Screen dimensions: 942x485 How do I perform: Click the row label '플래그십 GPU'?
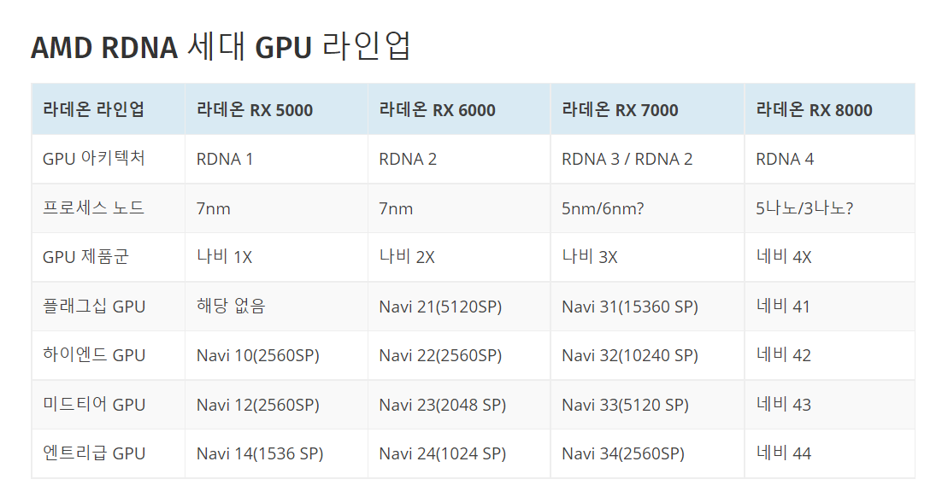point(109,307)
